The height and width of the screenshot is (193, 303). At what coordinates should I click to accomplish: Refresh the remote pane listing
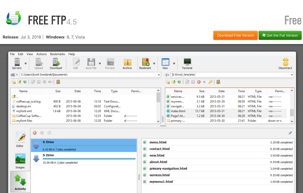[179, 82]
